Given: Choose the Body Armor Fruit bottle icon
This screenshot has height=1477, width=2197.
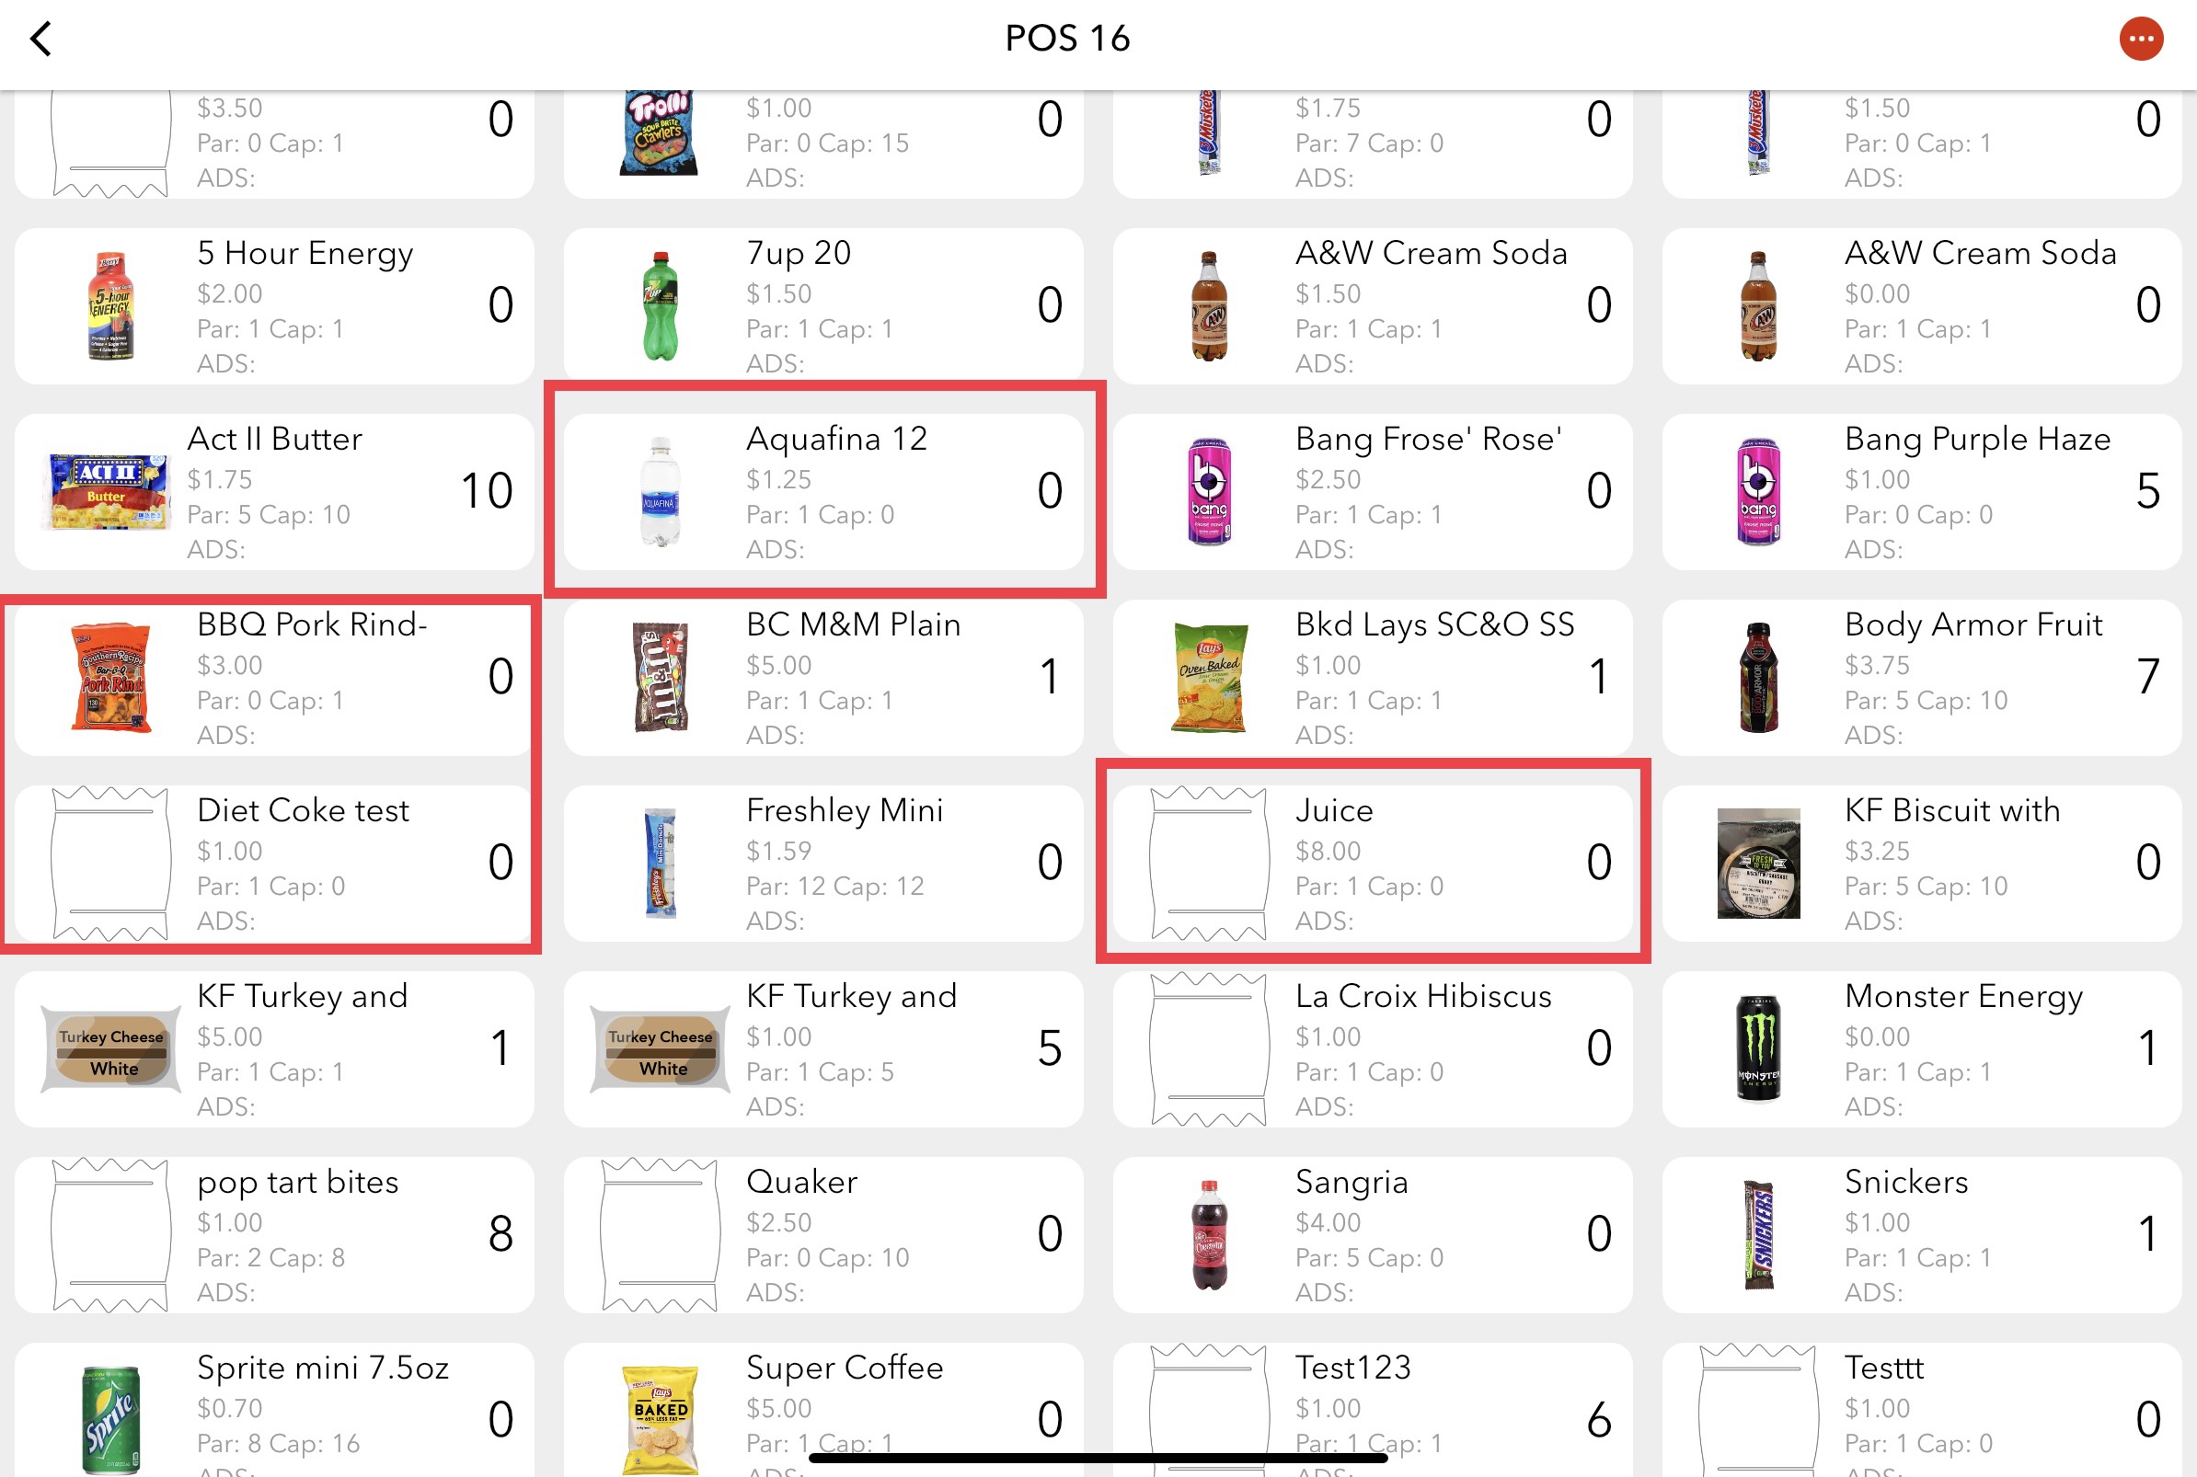Looking at the screenshot, I should [1759, 677].
